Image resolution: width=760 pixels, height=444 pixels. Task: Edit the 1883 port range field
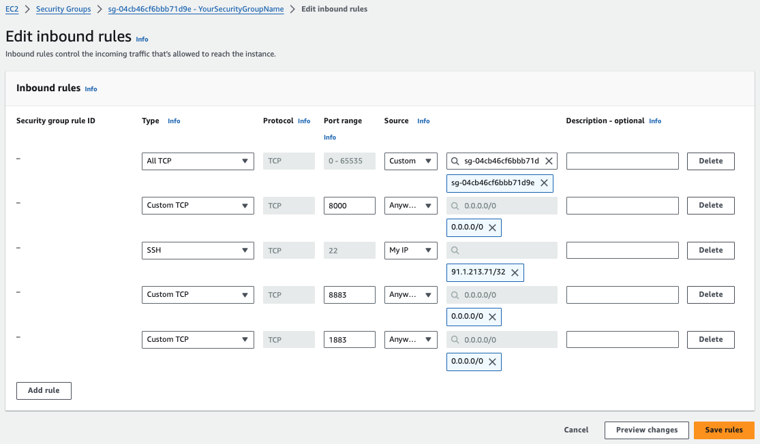(350, 339)
